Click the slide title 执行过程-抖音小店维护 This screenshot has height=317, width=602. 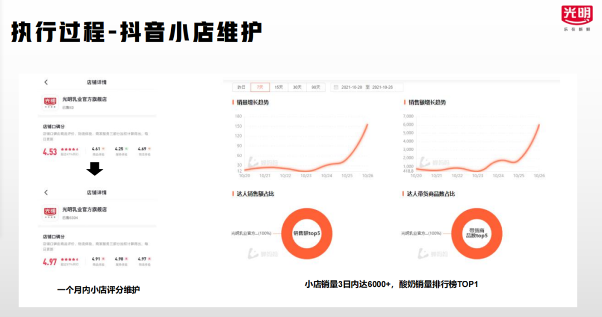[137, 31]
